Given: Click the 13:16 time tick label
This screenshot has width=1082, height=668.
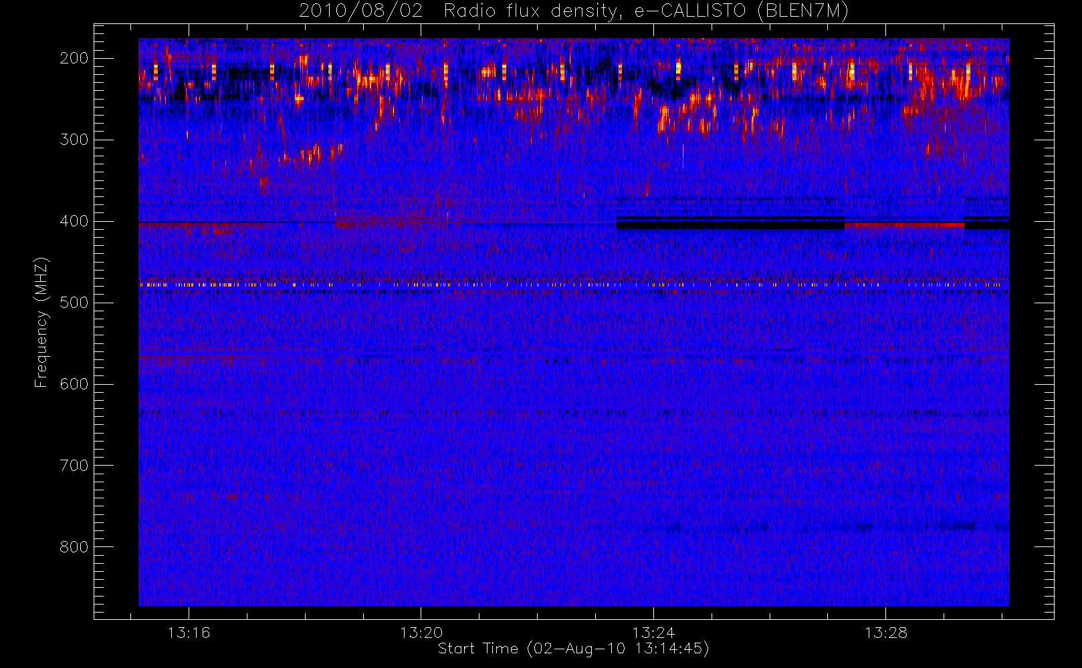Looking at the screenshot, I should pyautogui.click(x=189, y=633).
